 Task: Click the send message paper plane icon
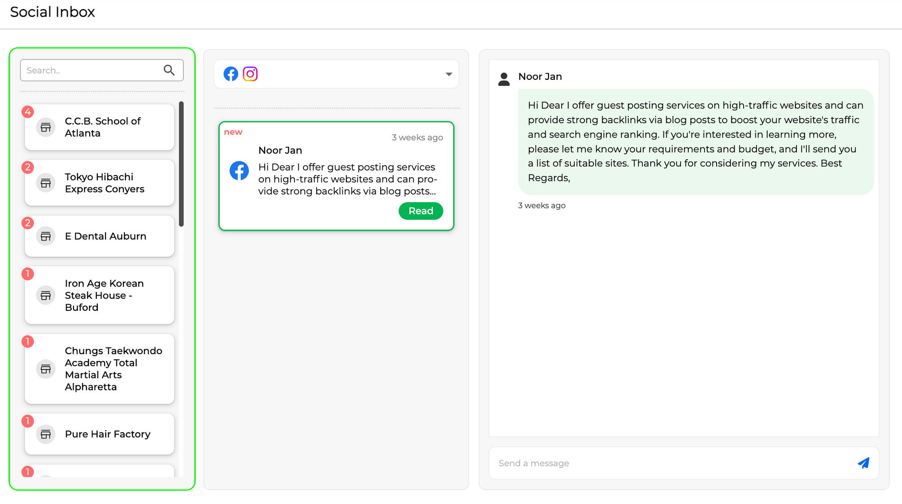[863, 463]
